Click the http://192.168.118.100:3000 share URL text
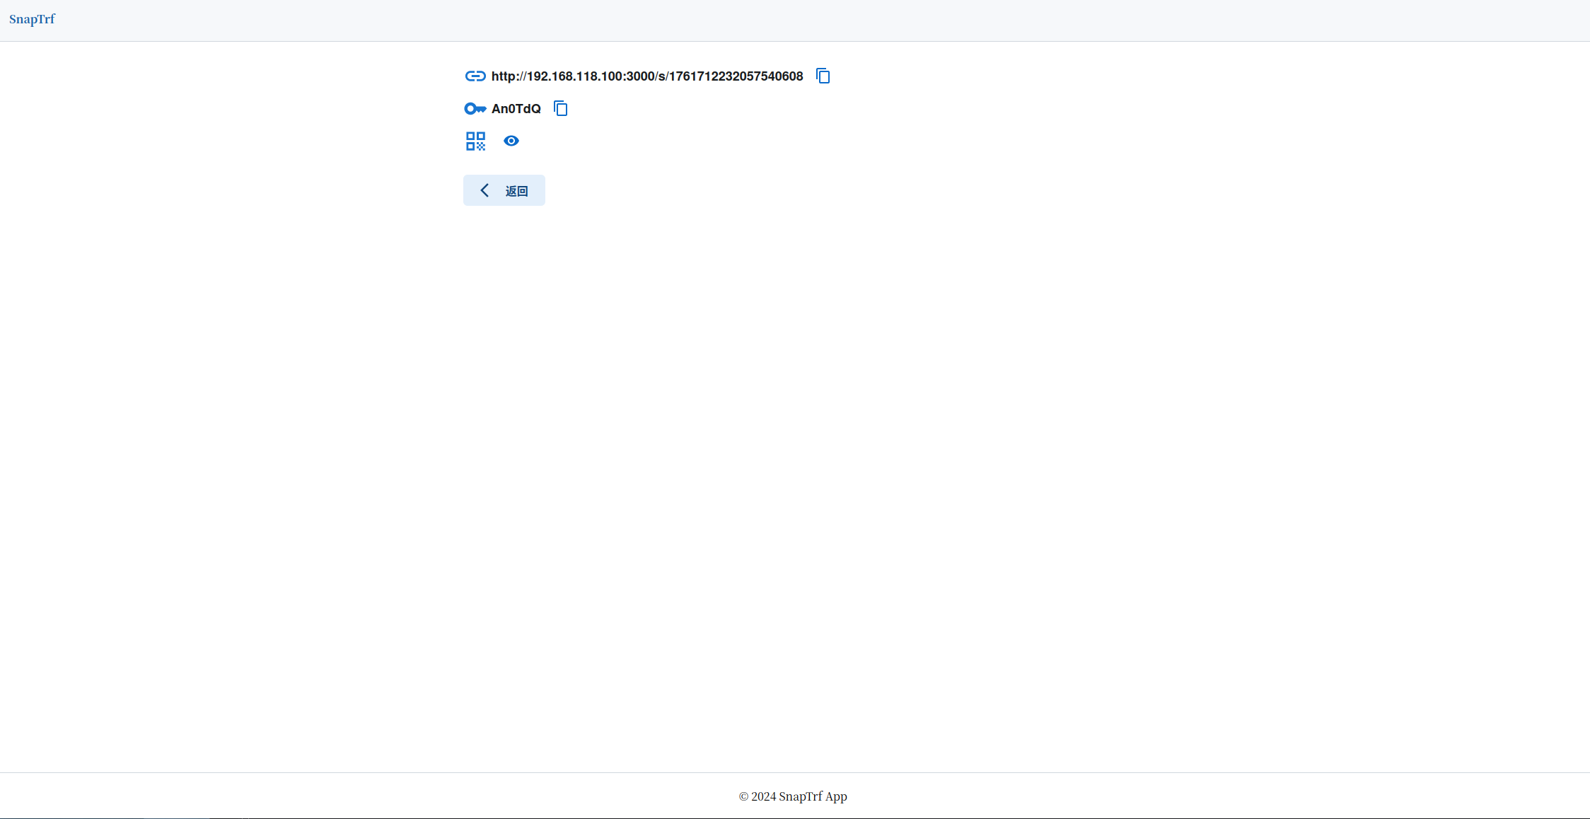The height and width of the screenshot is (819, 1590). (x=646, y=76)
